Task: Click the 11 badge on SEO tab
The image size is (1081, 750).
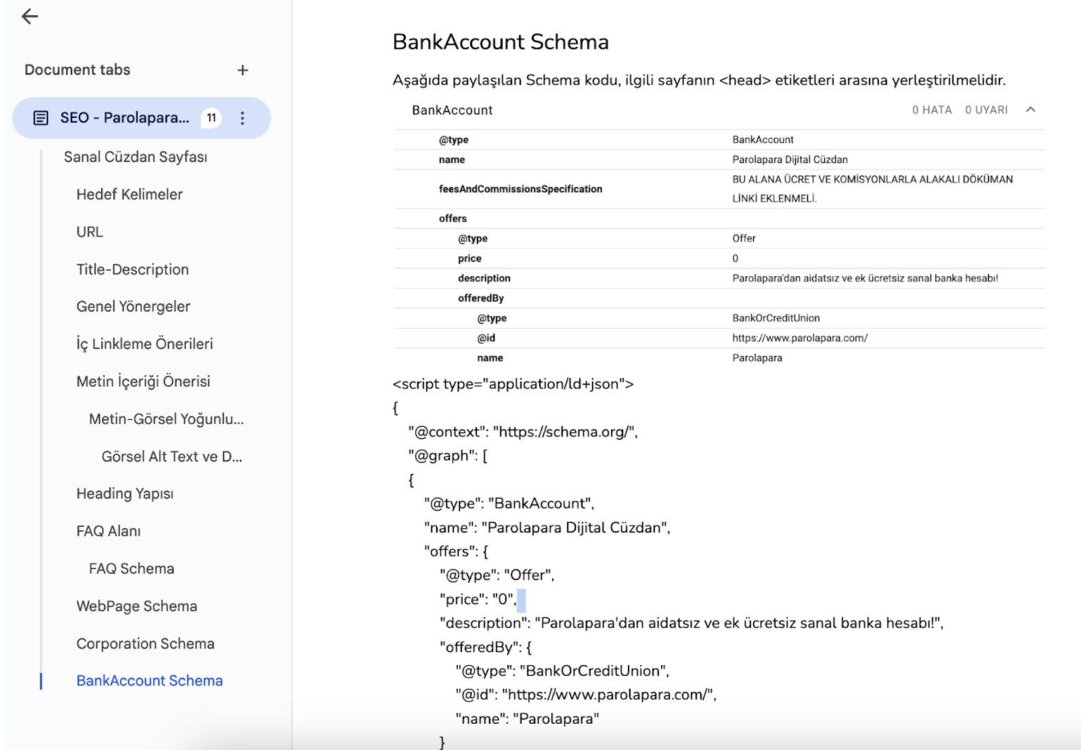Action: 211,118
